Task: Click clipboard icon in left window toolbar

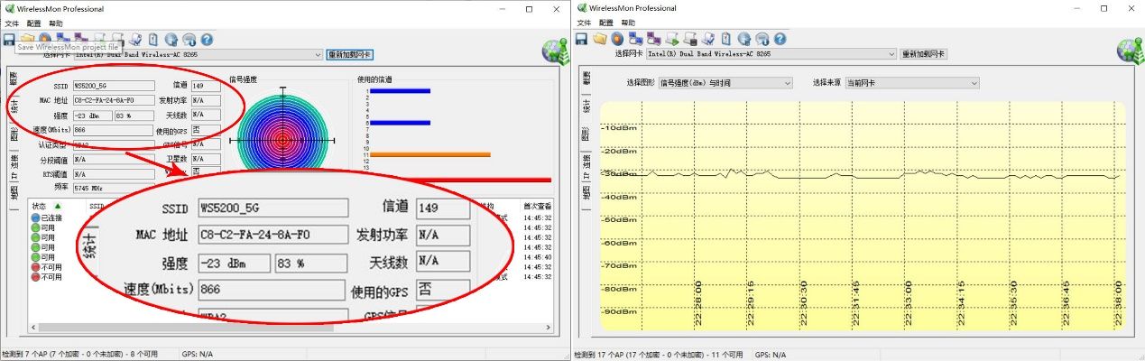Action: point(153,39)
